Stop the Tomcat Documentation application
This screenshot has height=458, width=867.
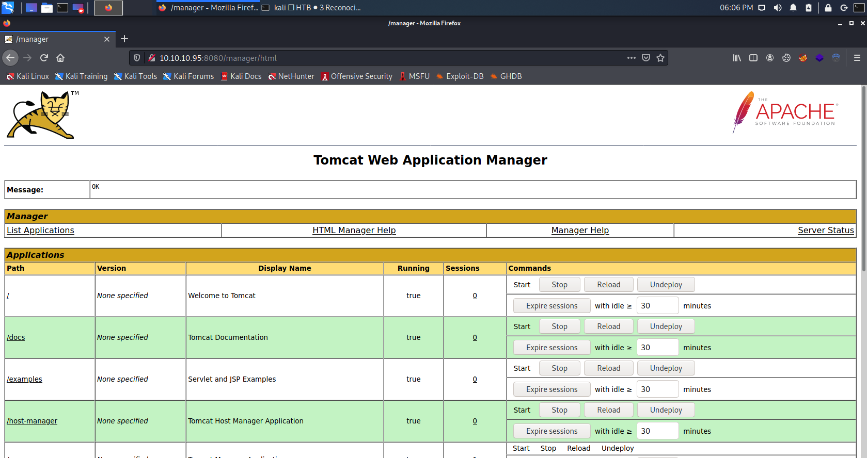tap(560, 326)
